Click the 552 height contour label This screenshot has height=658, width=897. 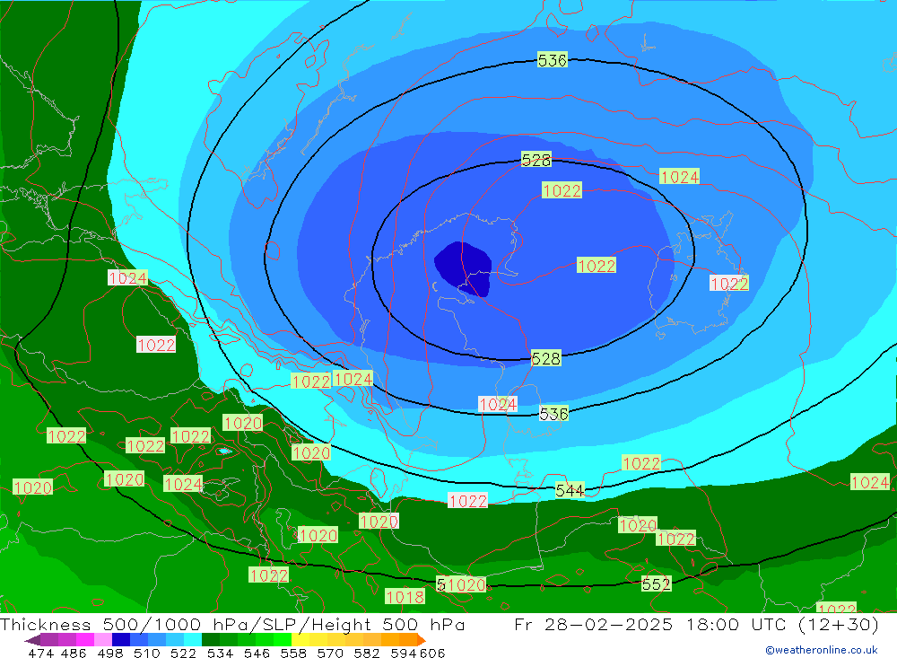[657, 584]
